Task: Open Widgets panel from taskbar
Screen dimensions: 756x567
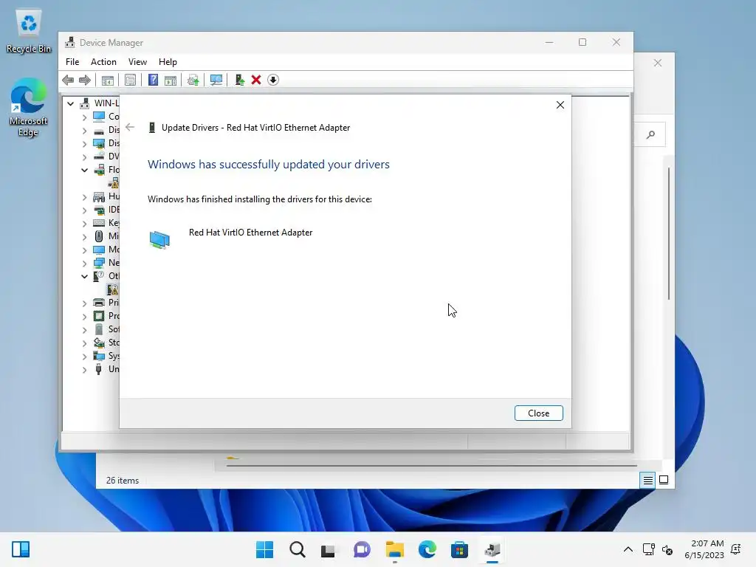Action: click(x=21, y=549)
